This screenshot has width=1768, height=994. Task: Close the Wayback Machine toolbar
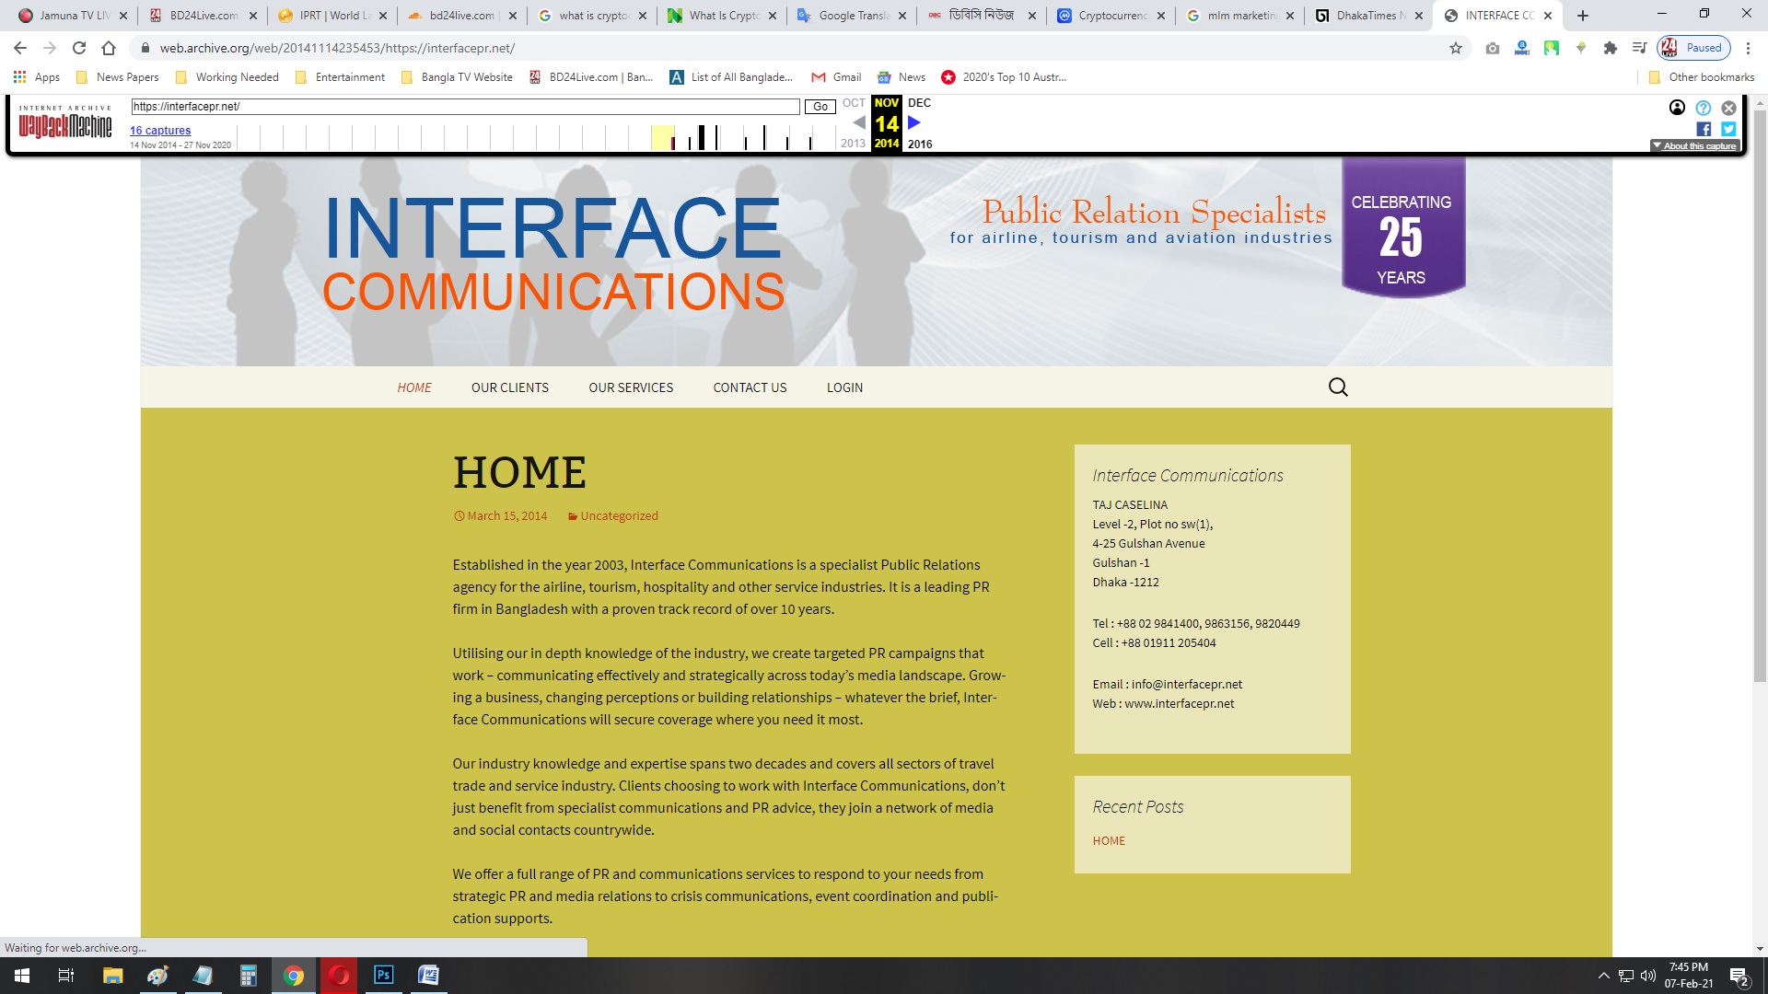[x=1728, y=108]
